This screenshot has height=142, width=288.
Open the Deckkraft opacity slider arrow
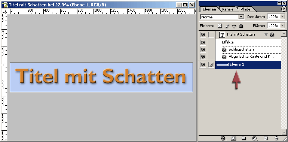[282, 17]
